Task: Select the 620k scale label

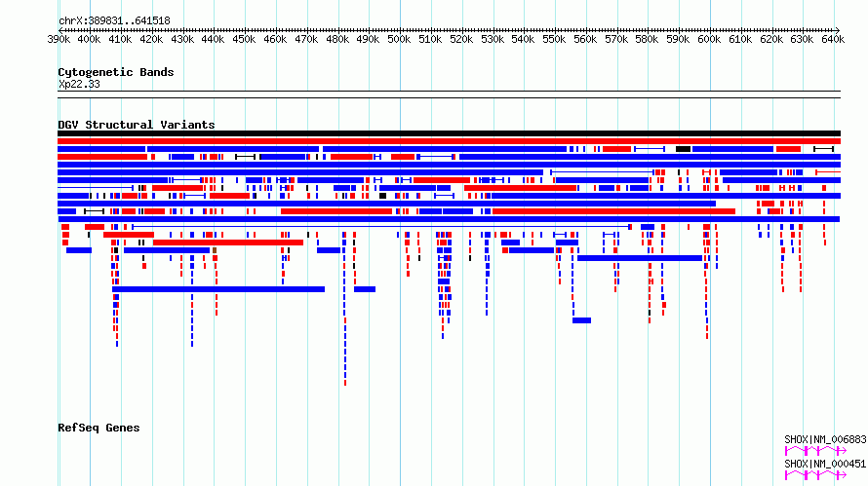Action: pos(771,39)
